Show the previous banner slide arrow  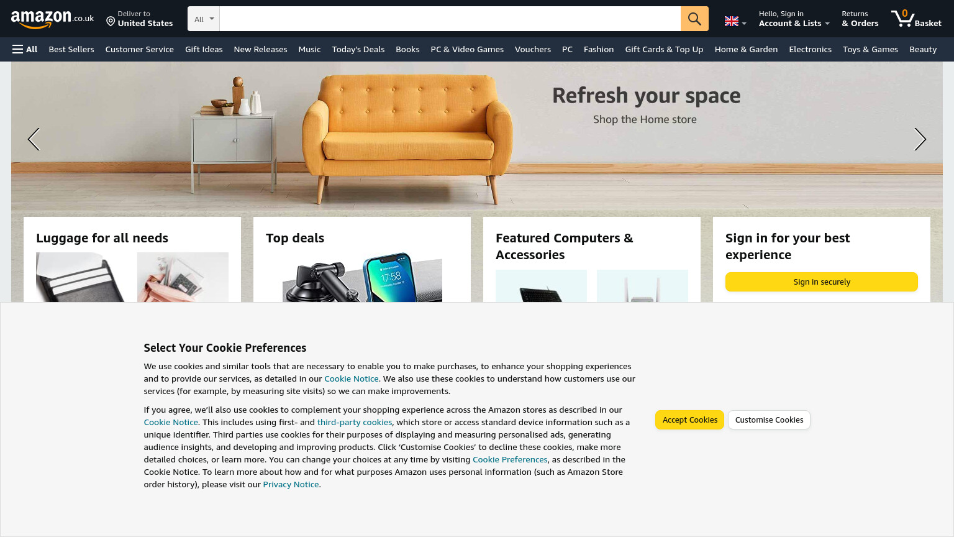coord(34,139)
